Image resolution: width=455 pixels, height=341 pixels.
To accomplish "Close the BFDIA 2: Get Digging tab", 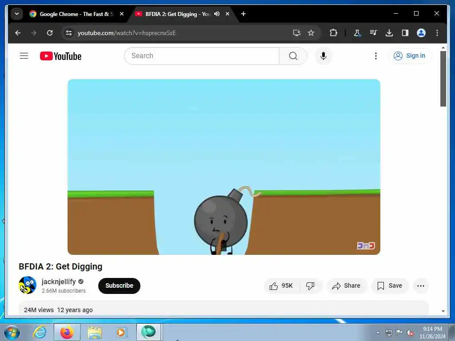I will click(x=227, y=14).
